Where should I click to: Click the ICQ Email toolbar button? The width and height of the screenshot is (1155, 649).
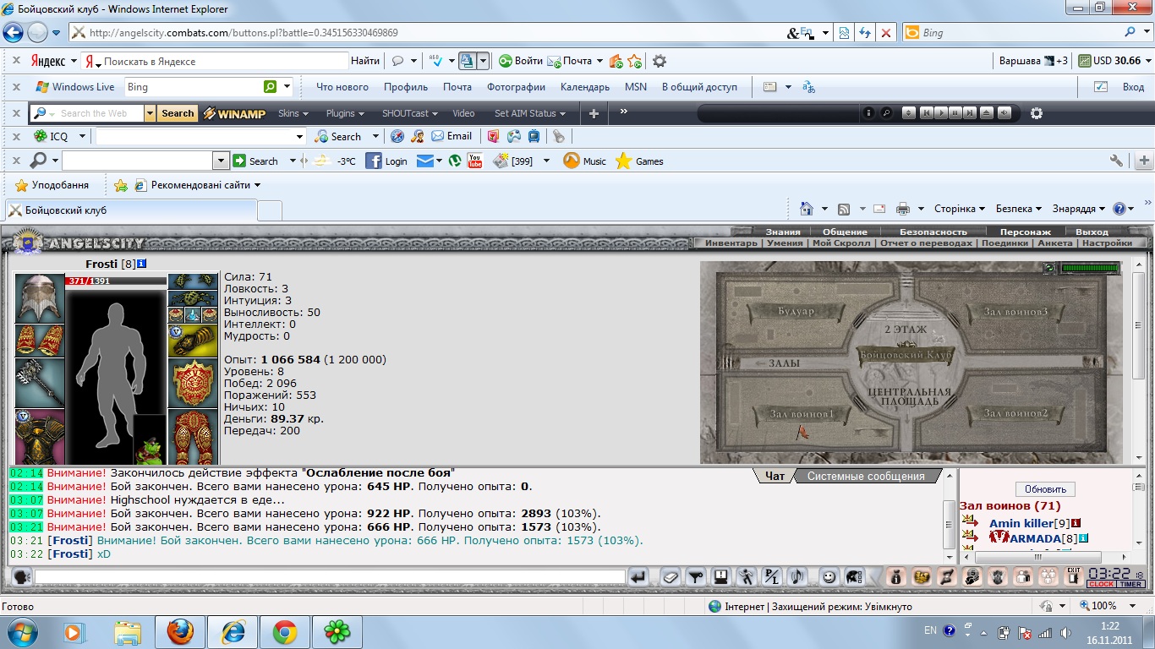(x=452, y=136)
